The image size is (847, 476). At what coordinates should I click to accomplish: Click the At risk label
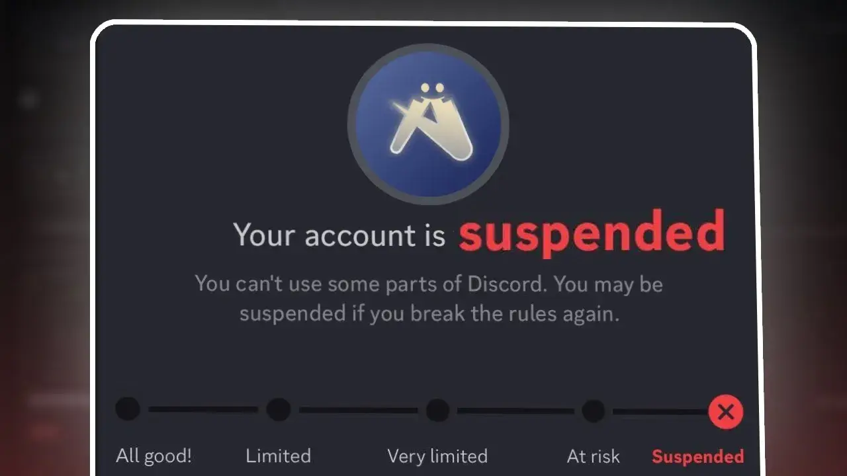point(594,456)
